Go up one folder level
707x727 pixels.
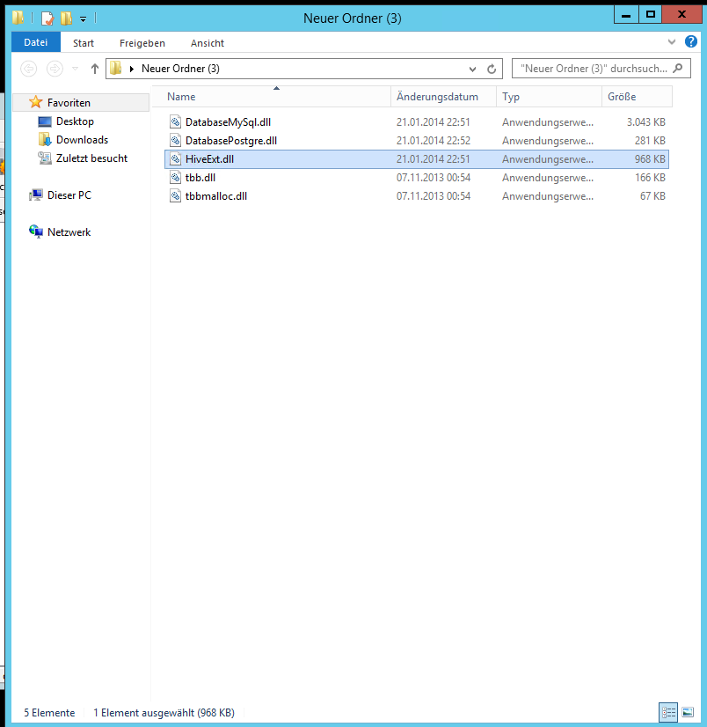(x=94, y=69)
